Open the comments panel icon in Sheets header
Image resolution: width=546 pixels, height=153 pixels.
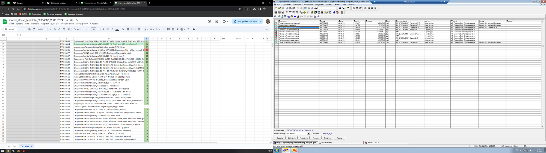point(216,21)
